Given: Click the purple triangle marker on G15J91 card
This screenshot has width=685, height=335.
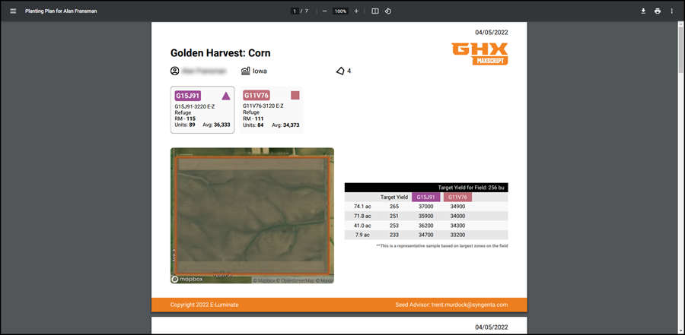Looking at the screenshot, I should [226, 96].
